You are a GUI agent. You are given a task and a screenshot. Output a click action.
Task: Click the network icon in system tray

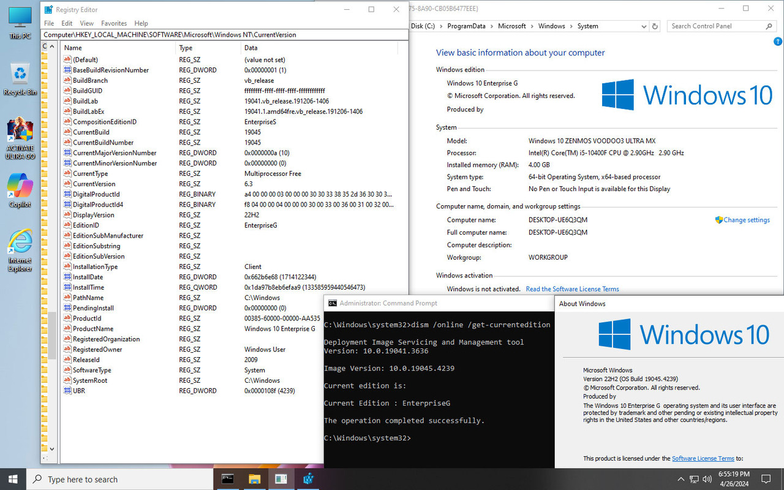pos(694,479)
